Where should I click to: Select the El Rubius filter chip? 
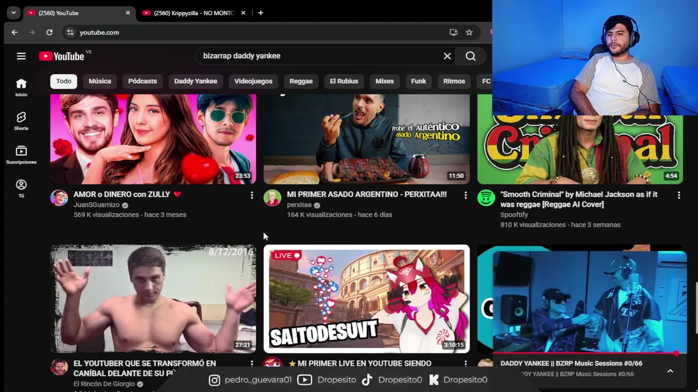[344, 81]
